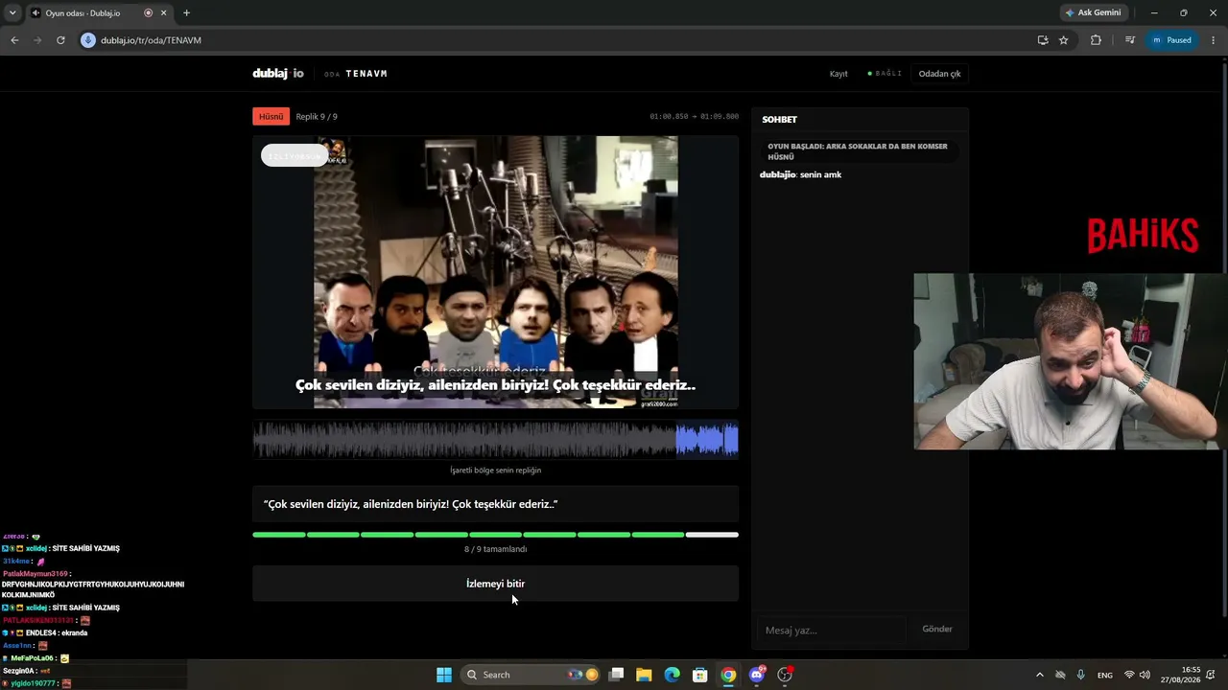This screenshot has width=1228, height=690.
Task: Click the İzlemeyi bitir button
Action: pos(495,584)
